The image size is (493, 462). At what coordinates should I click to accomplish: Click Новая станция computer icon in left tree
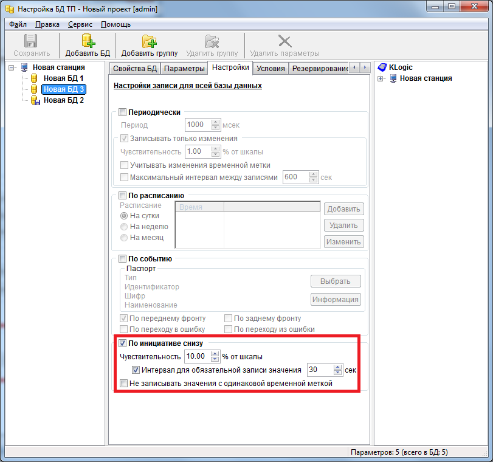pos(24,67)
